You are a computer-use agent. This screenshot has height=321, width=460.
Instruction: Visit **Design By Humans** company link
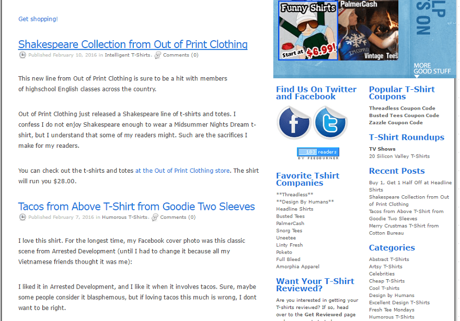305,202
